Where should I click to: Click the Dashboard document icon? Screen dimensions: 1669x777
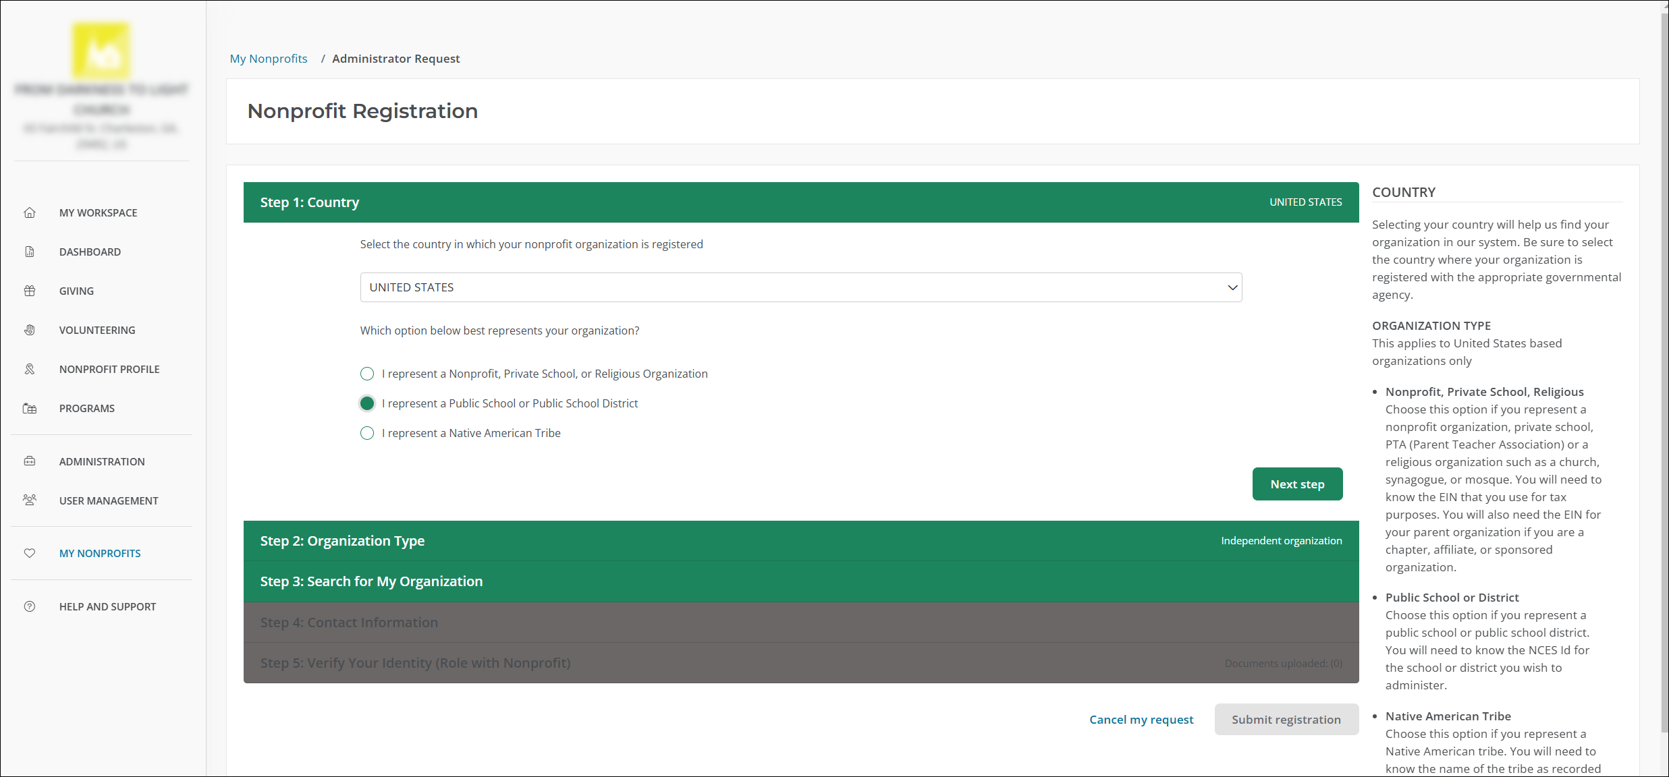30,252
